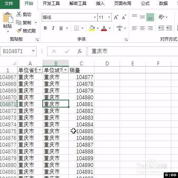The image size is (178, 178).
Task: Toggle Italic formatting
Action: click(53, 28)
